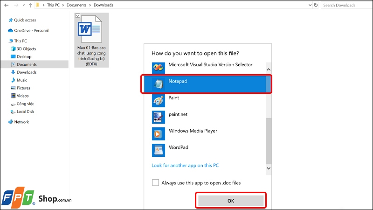Choose Notepad to open the file
The height and width of the screenshot is (210, 373).
[x=205, y=84]
